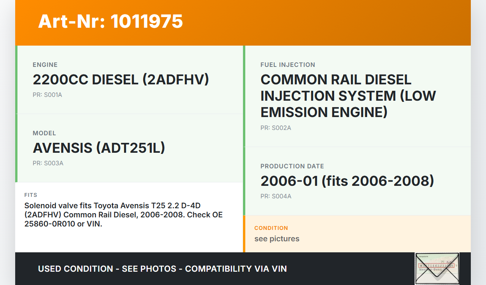
Task: Click the 'see pictures' condition text
Action: click(277, 239)
